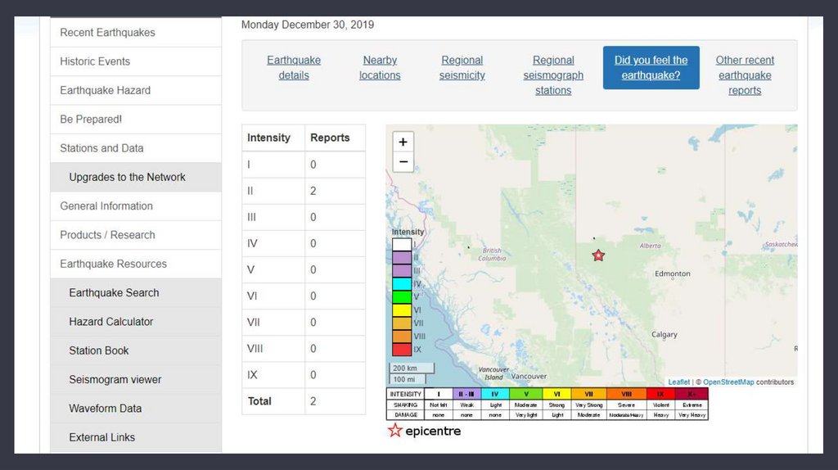The width and height of the screenshot is (838, 470).
Task: Open the Earthquake details tab
Action: (x=294, y=68)
